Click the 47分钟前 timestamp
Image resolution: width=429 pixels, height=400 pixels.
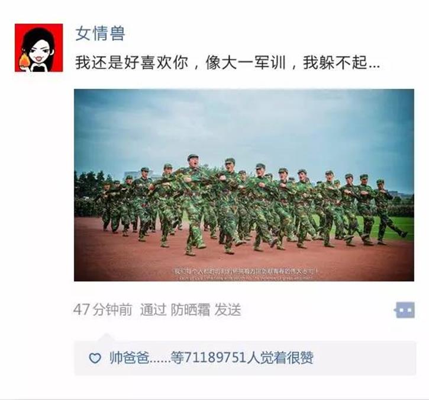coord(102,310)
